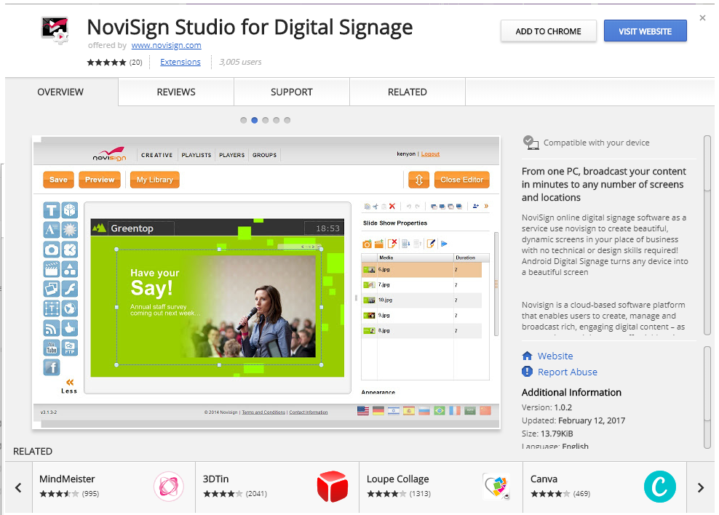Collapse the widget panel with Less
Screen dimensions: 719x515
[69, 386]
